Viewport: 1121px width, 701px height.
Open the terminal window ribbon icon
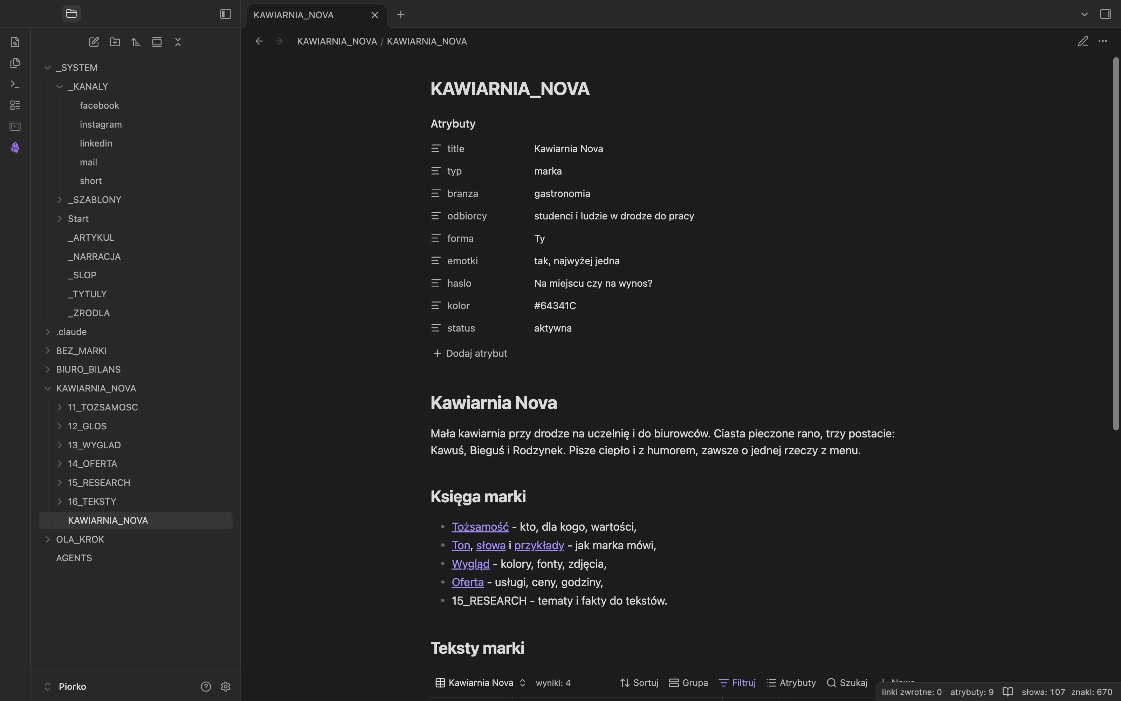click(x=15, y=126)
